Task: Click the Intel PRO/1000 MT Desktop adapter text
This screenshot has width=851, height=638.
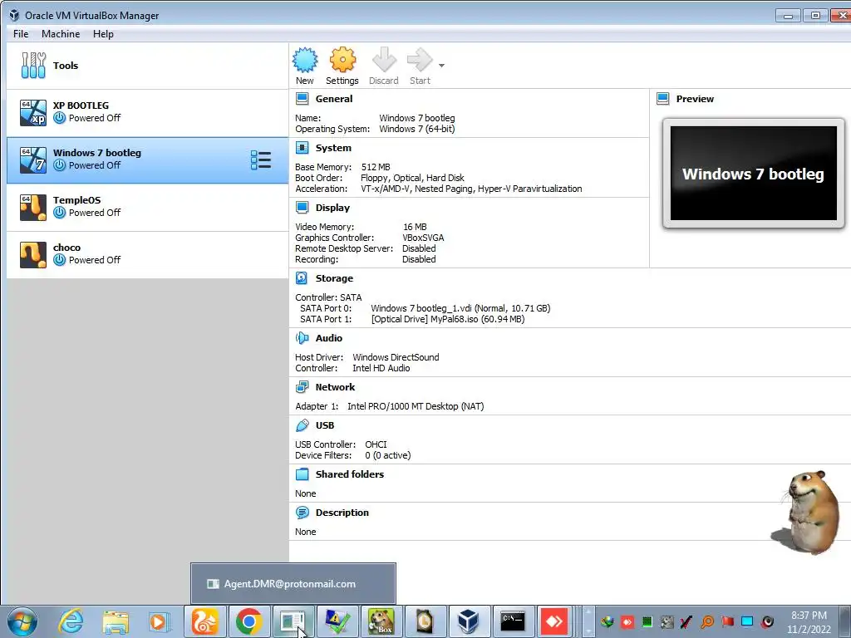Action: tap(416, 406)
